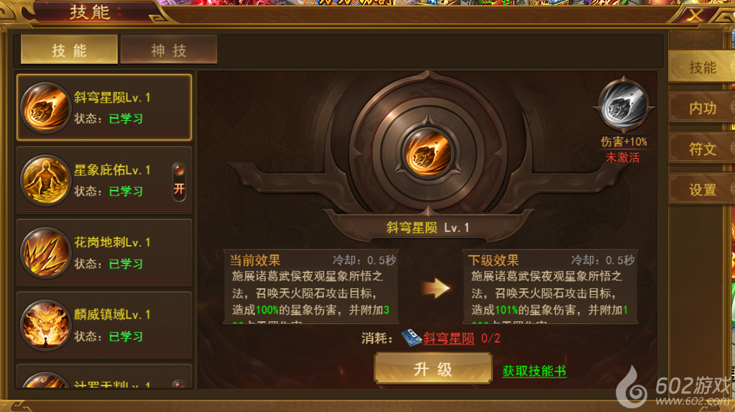The image size is (735, 412).
Task: Open the 内功 side tab
Action: pyautogui.click(x=702, y=108)
